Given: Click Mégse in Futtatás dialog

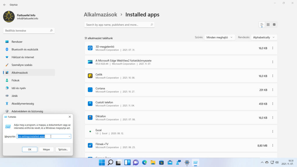Looking at the screenshot, I should coord(46,149).
